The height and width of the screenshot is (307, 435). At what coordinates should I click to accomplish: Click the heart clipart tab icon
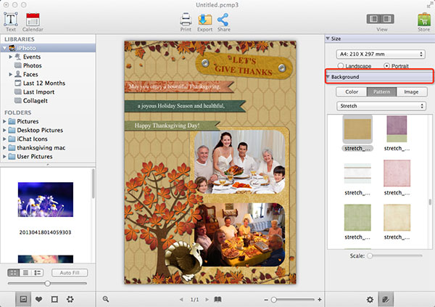37,299
